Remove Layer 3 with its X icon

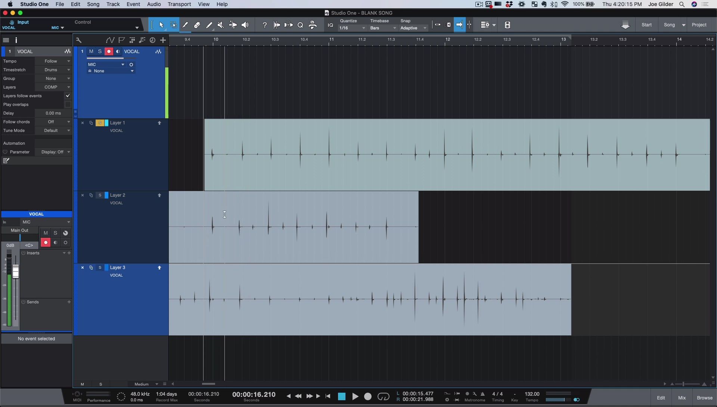tap(83, 268)
